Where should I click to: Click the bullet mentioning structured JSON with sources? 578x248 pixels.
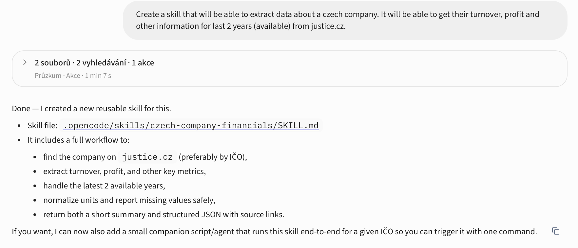[x=164, y=214]
